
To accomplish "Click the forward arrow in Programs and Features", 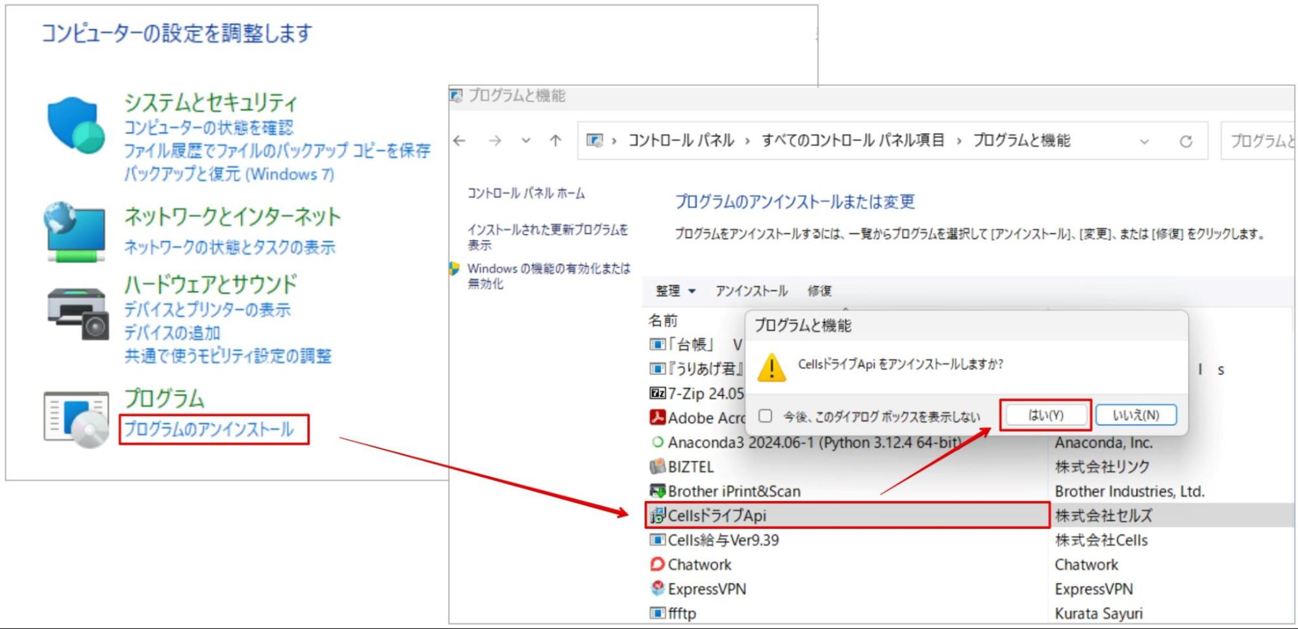I will [495, 140].
